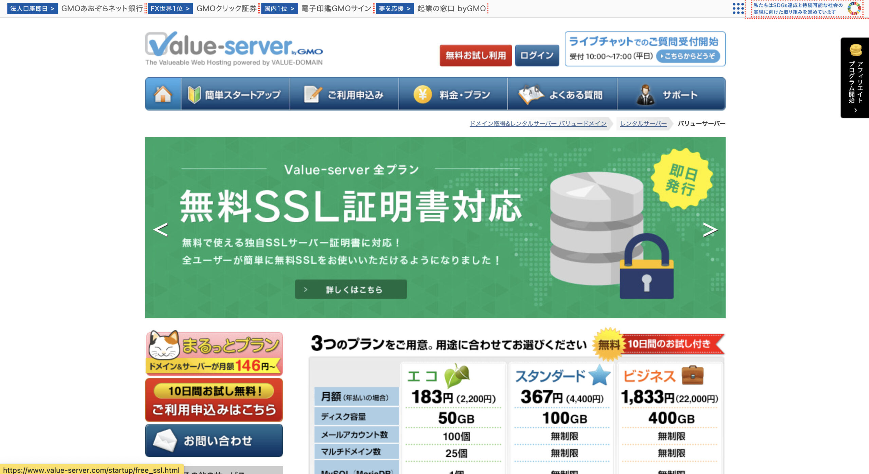
Task: Open 起業の窓口 byGMO link
Action: (451, 8)
